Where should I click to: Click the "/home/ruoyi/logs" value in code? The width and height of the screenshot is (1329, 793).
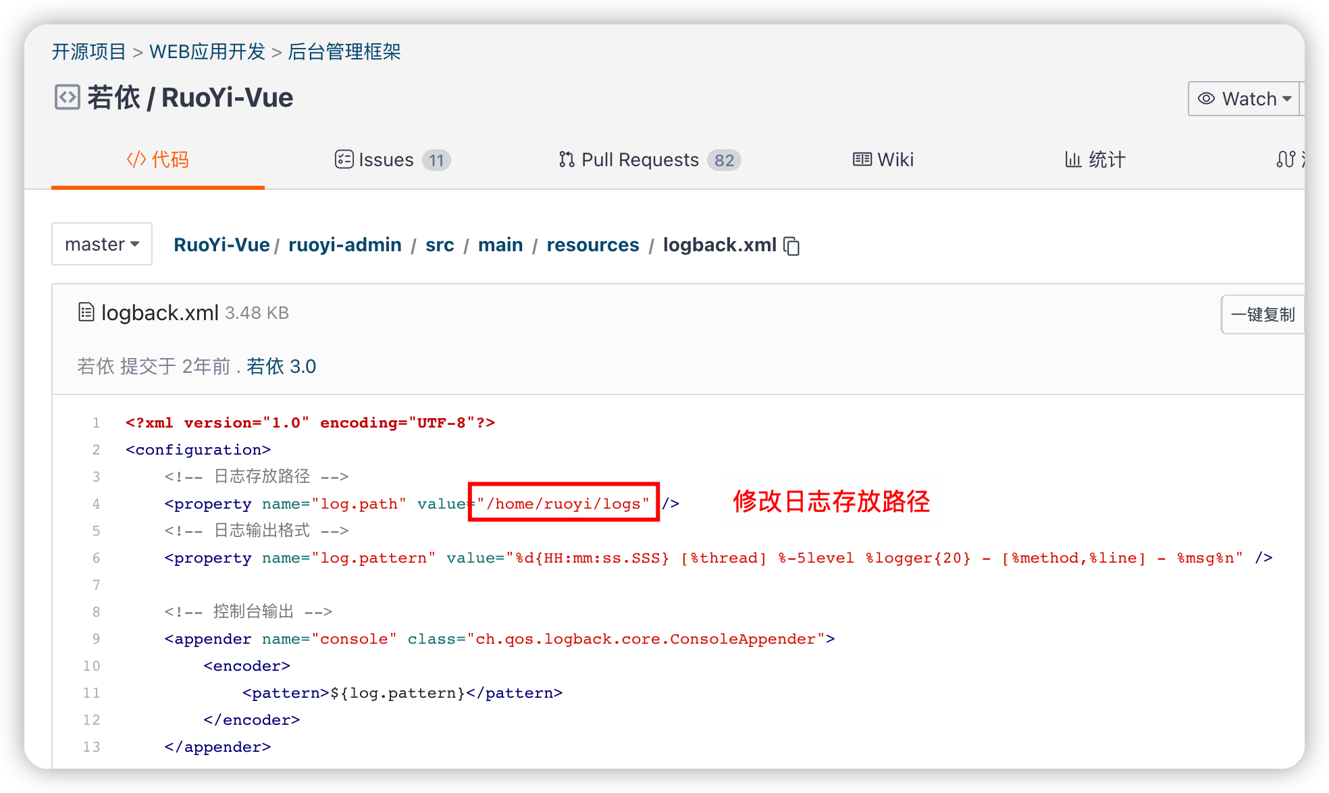[563, 504]
